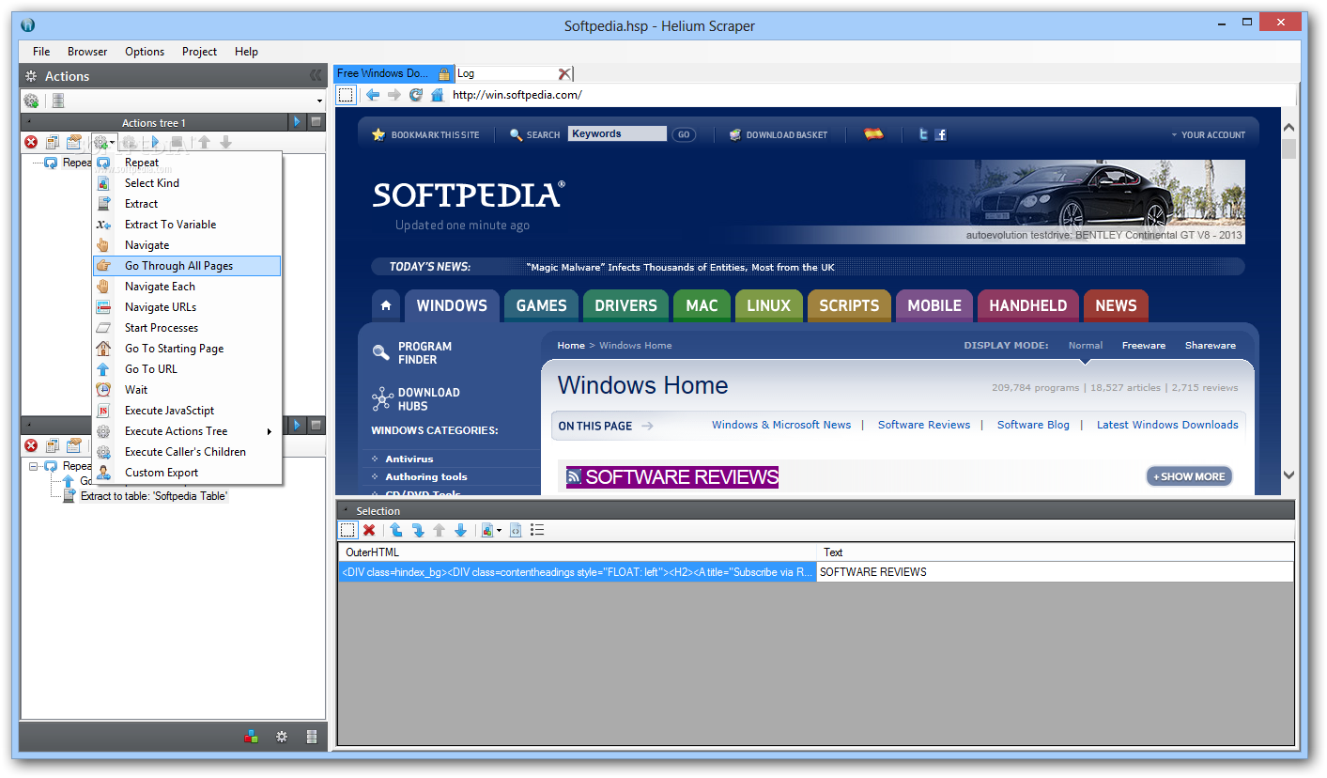Click Softpedia Keywords search field
The height and width of the screenshot is (778, 1327).
click(617, 134)
